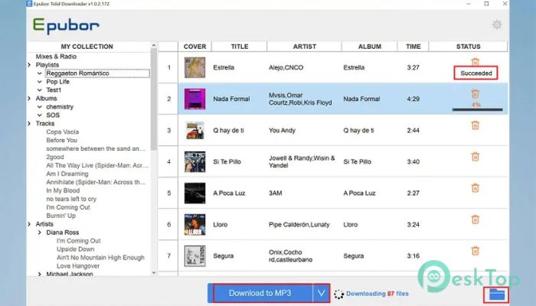Screen dimensions: 536x306
Task: Select Ain't No Mountain High Enough
Action: pyautogui.click(x=100, y=257)
